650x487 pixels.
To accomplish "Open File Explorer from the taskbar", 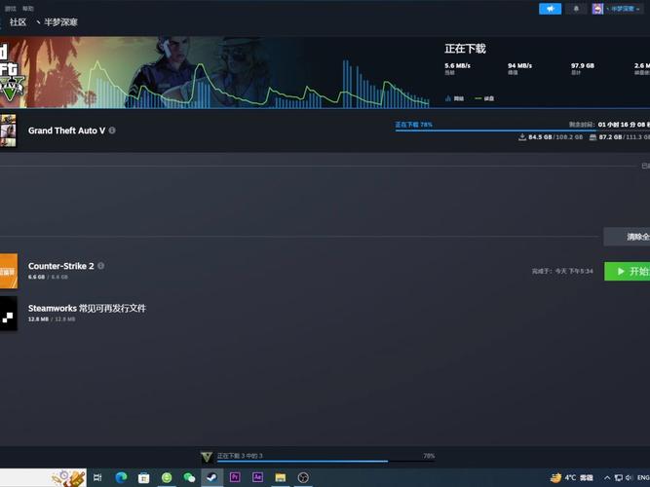I will click(x=281, y=477).
